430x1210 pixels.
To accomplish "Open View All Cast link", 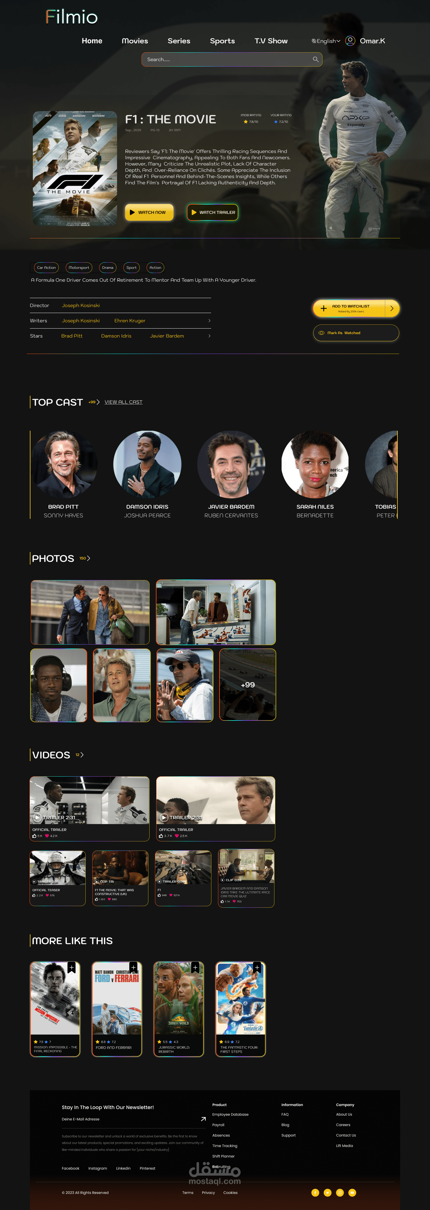I will pyautogui.click(x=123, y=402).
